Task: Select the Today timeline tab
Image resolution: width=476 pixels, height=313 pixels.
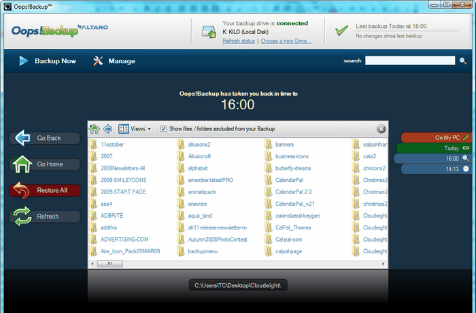Action: click(x=434, y=148)
